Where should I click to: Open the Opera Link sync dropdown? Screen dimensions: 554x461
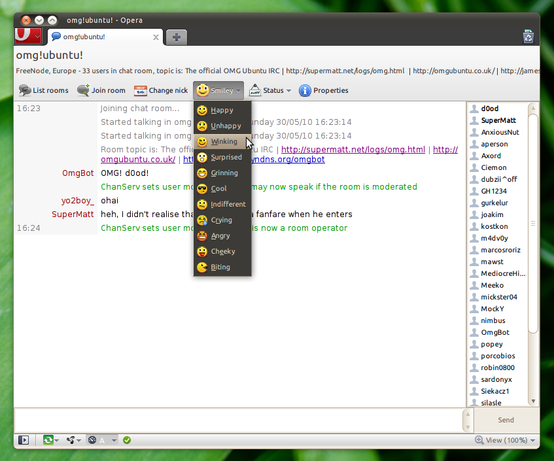click(50, 440)
